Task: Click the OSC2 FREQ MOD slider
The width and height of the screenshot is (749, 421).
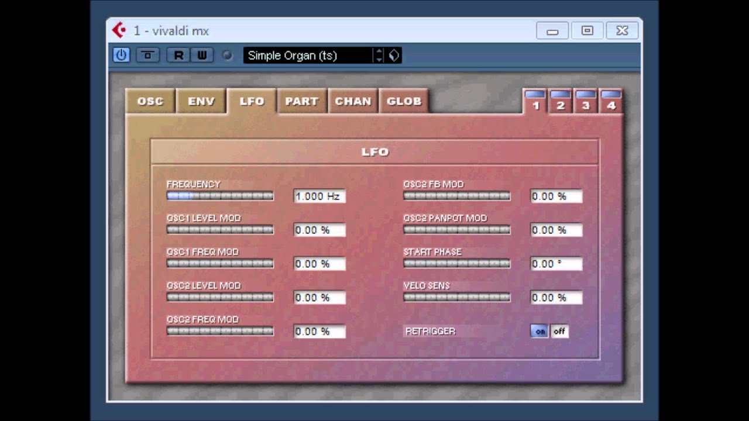Action: click(220, 332)
